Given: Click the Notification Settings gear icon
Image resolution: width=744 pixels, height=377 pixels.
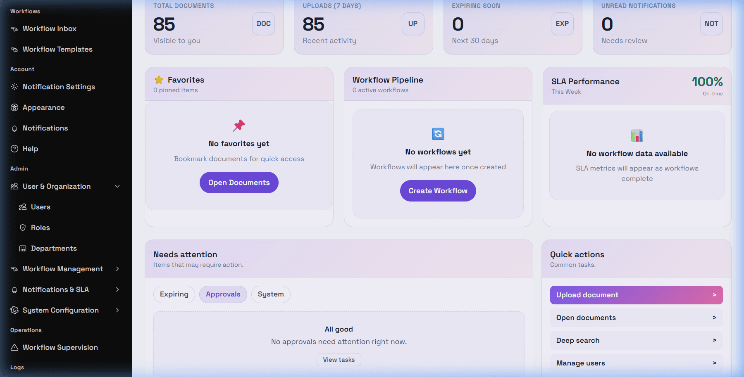Looking at the screenshot, I should [x=14, y=87].
